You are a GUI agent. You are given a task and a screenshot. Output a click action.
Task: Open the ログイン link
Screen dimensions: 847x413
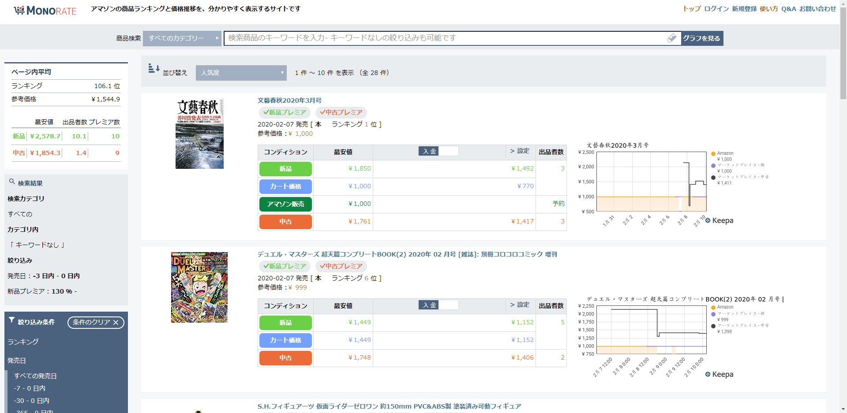(x=716, y=9)
